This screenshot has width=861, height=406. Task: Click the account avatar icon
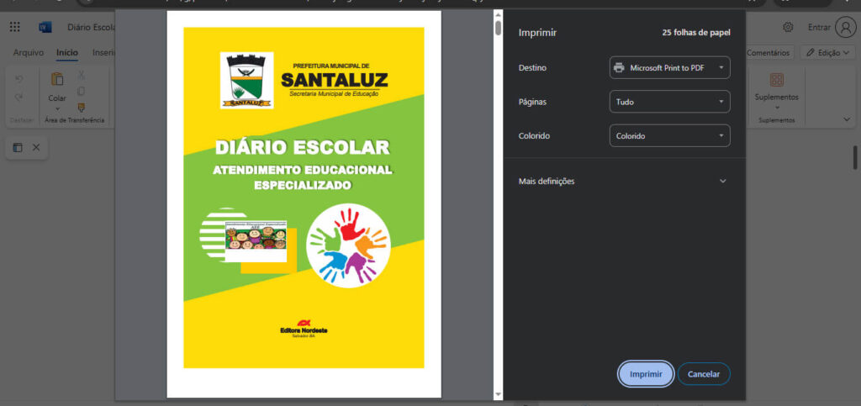pyautogui.click(x=845, y=28)
